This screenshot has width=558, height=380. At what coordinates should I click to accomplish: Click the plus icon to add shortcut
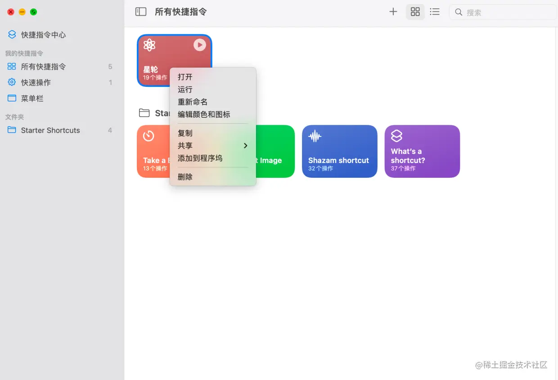click(393, 12)
